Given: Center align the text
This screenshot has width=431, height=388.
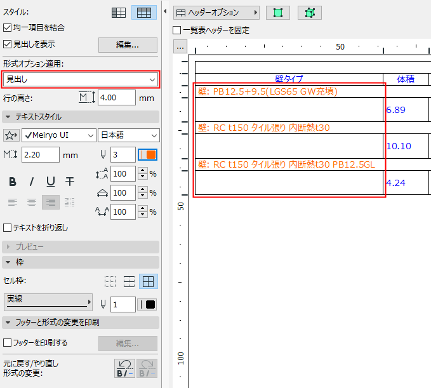Looking at the screenshot, I should pyautogui.click(x=32, y=203).
